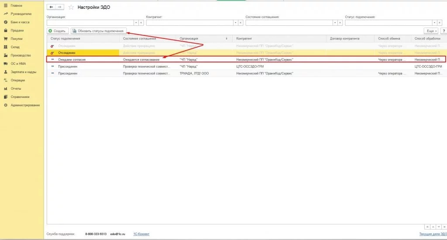Screen dimensions: 447x240
Task: Open the Отчеты menu section
Action: coord(16,88)
